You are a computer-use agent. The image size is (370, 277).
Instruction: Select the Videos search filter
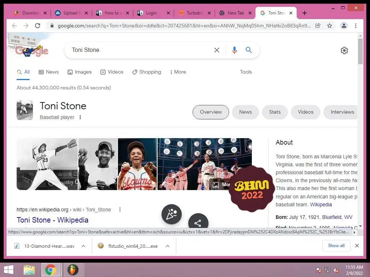point(112,72)
